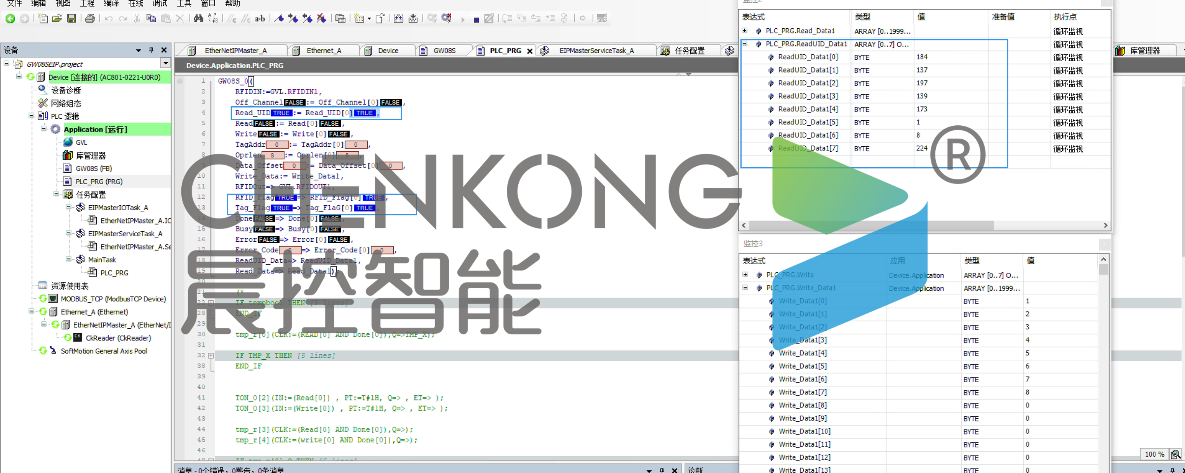The height and width of the screenshot is (473, 1185).
Task: Collapse PLC_PRG.ReadUID_Data1 watch entry
Action: [x=745, y=44]
